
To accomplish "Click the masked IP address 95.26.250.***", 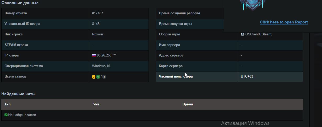I will [106, 55].
